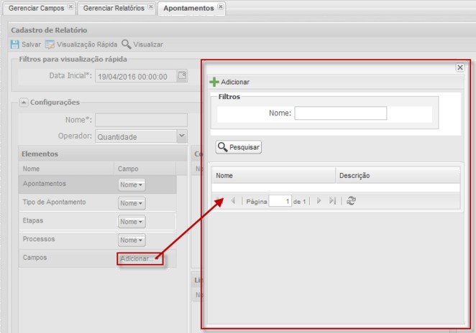Go to the previous results page

tap(233, 201)
